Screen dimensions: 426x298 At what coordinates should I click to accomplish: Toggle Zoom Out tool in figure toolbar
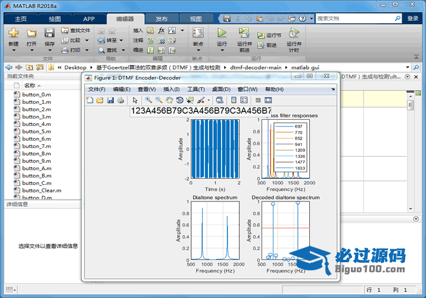pyautogui.click(x=159, y=100)
